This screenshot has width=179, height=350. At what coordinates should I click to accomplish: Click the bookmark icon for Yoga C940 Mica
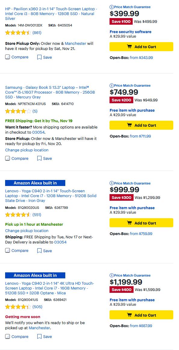point(39,336)
